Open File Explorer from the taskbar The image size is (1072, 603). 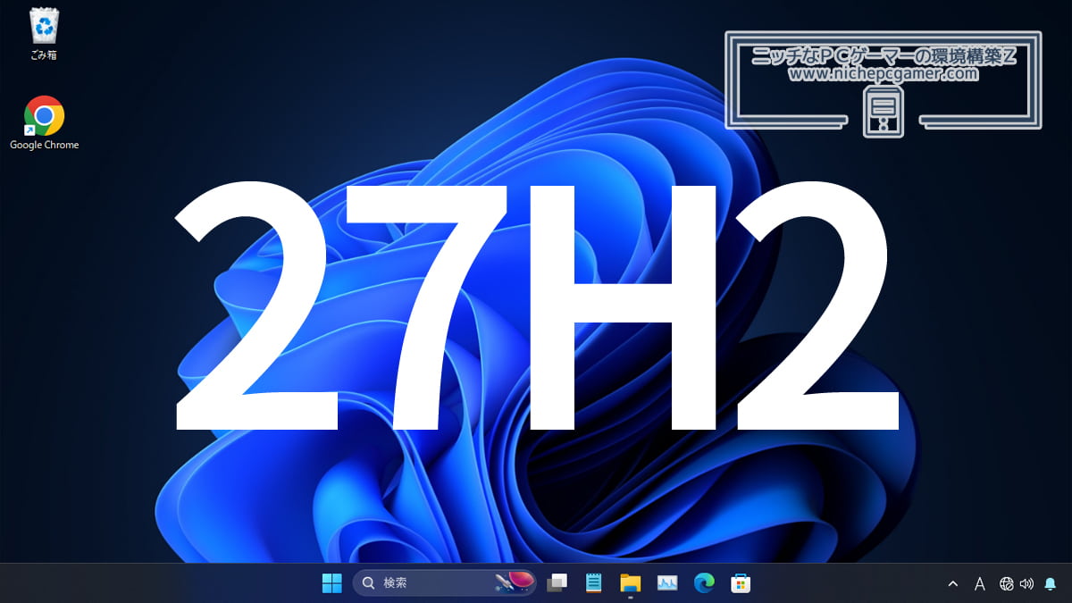630,583
